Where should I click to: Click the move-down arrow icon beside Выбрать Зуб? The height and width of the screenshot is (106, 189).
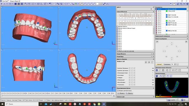pos(149,62)
